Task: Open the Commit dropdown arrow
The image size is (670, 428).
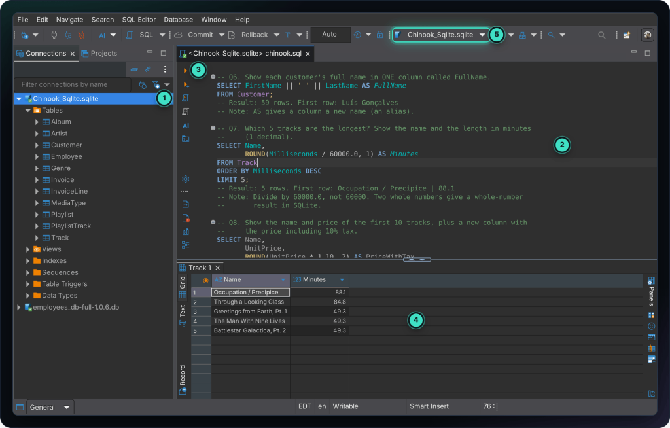Action: [x=221, y=35]
